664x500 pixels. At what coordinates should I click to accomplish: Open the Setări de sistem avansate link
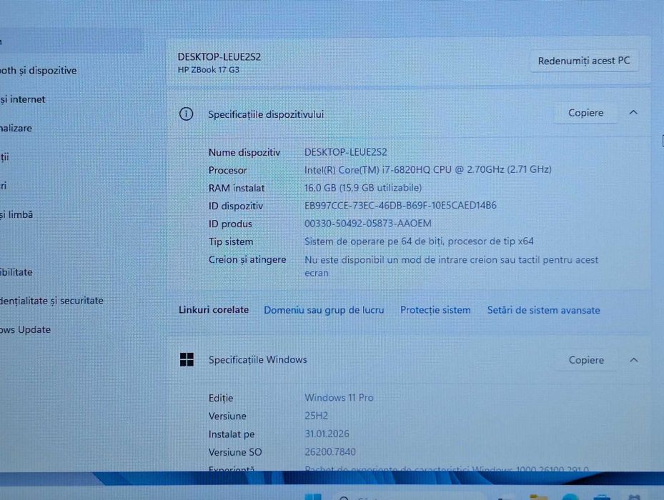click(x=543, y=310)
